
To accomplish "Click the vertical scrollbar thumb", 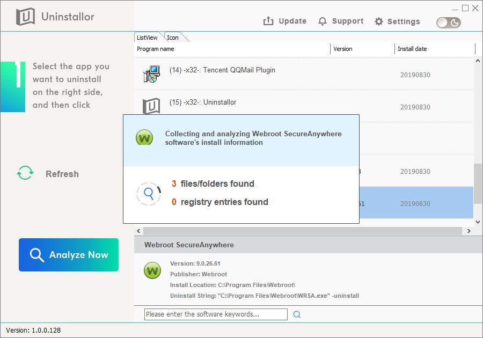I will (478, 184).
